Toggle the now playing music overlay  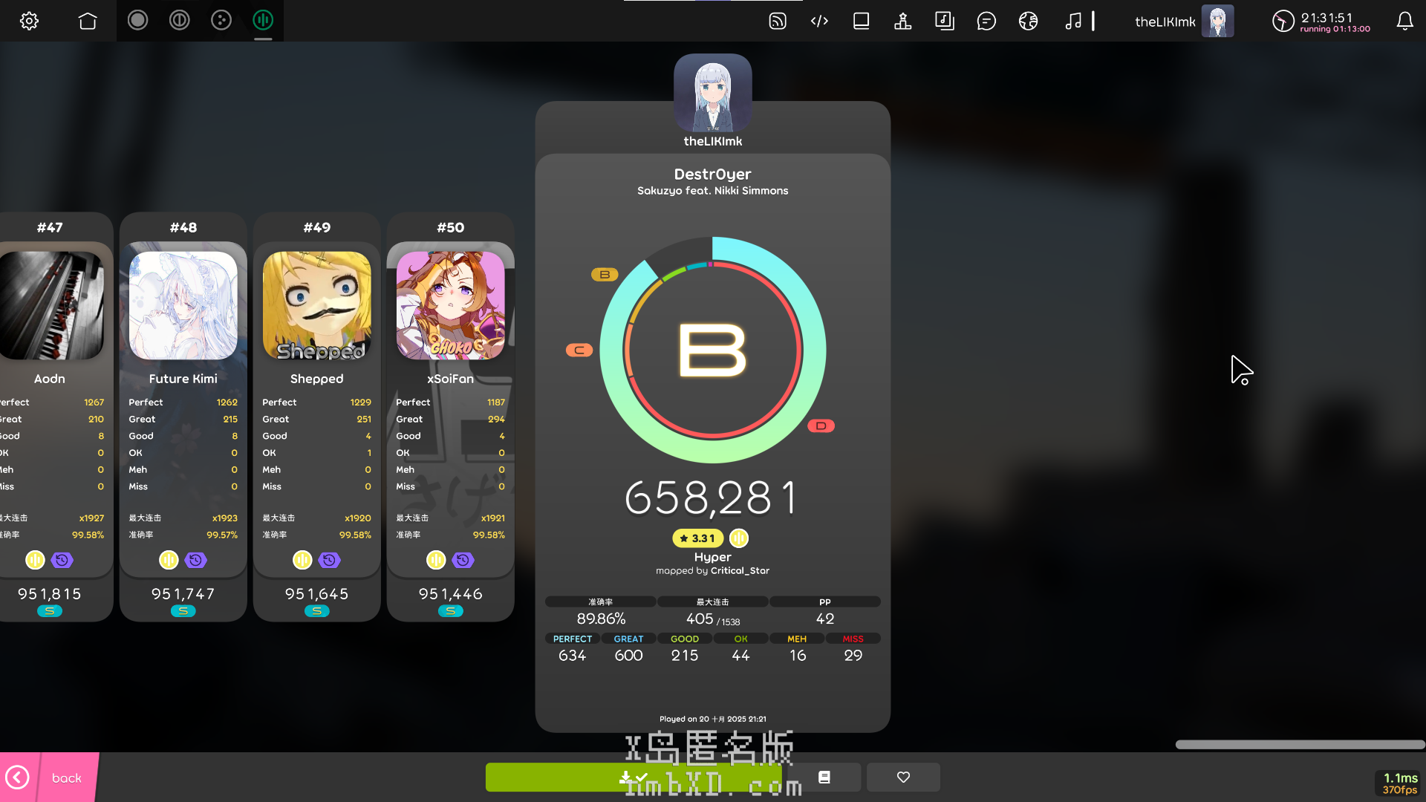[x=1073, y=21]
